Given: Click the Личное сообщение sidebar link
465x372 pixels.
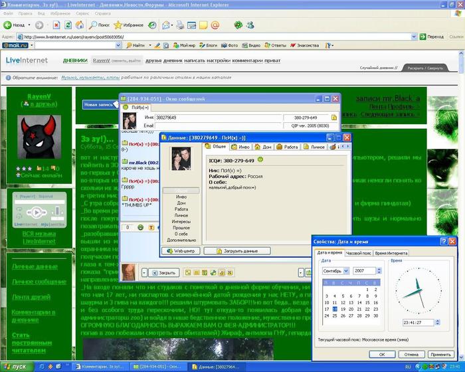Looking at the screenshot, I should pyautogui.click(x=39, y=282).
